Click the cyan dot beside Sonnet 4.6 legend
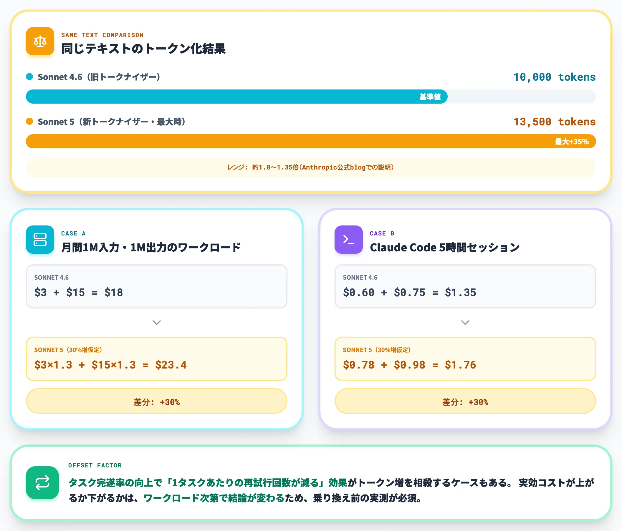Viewport: 622px width, 531px height. 29,77
